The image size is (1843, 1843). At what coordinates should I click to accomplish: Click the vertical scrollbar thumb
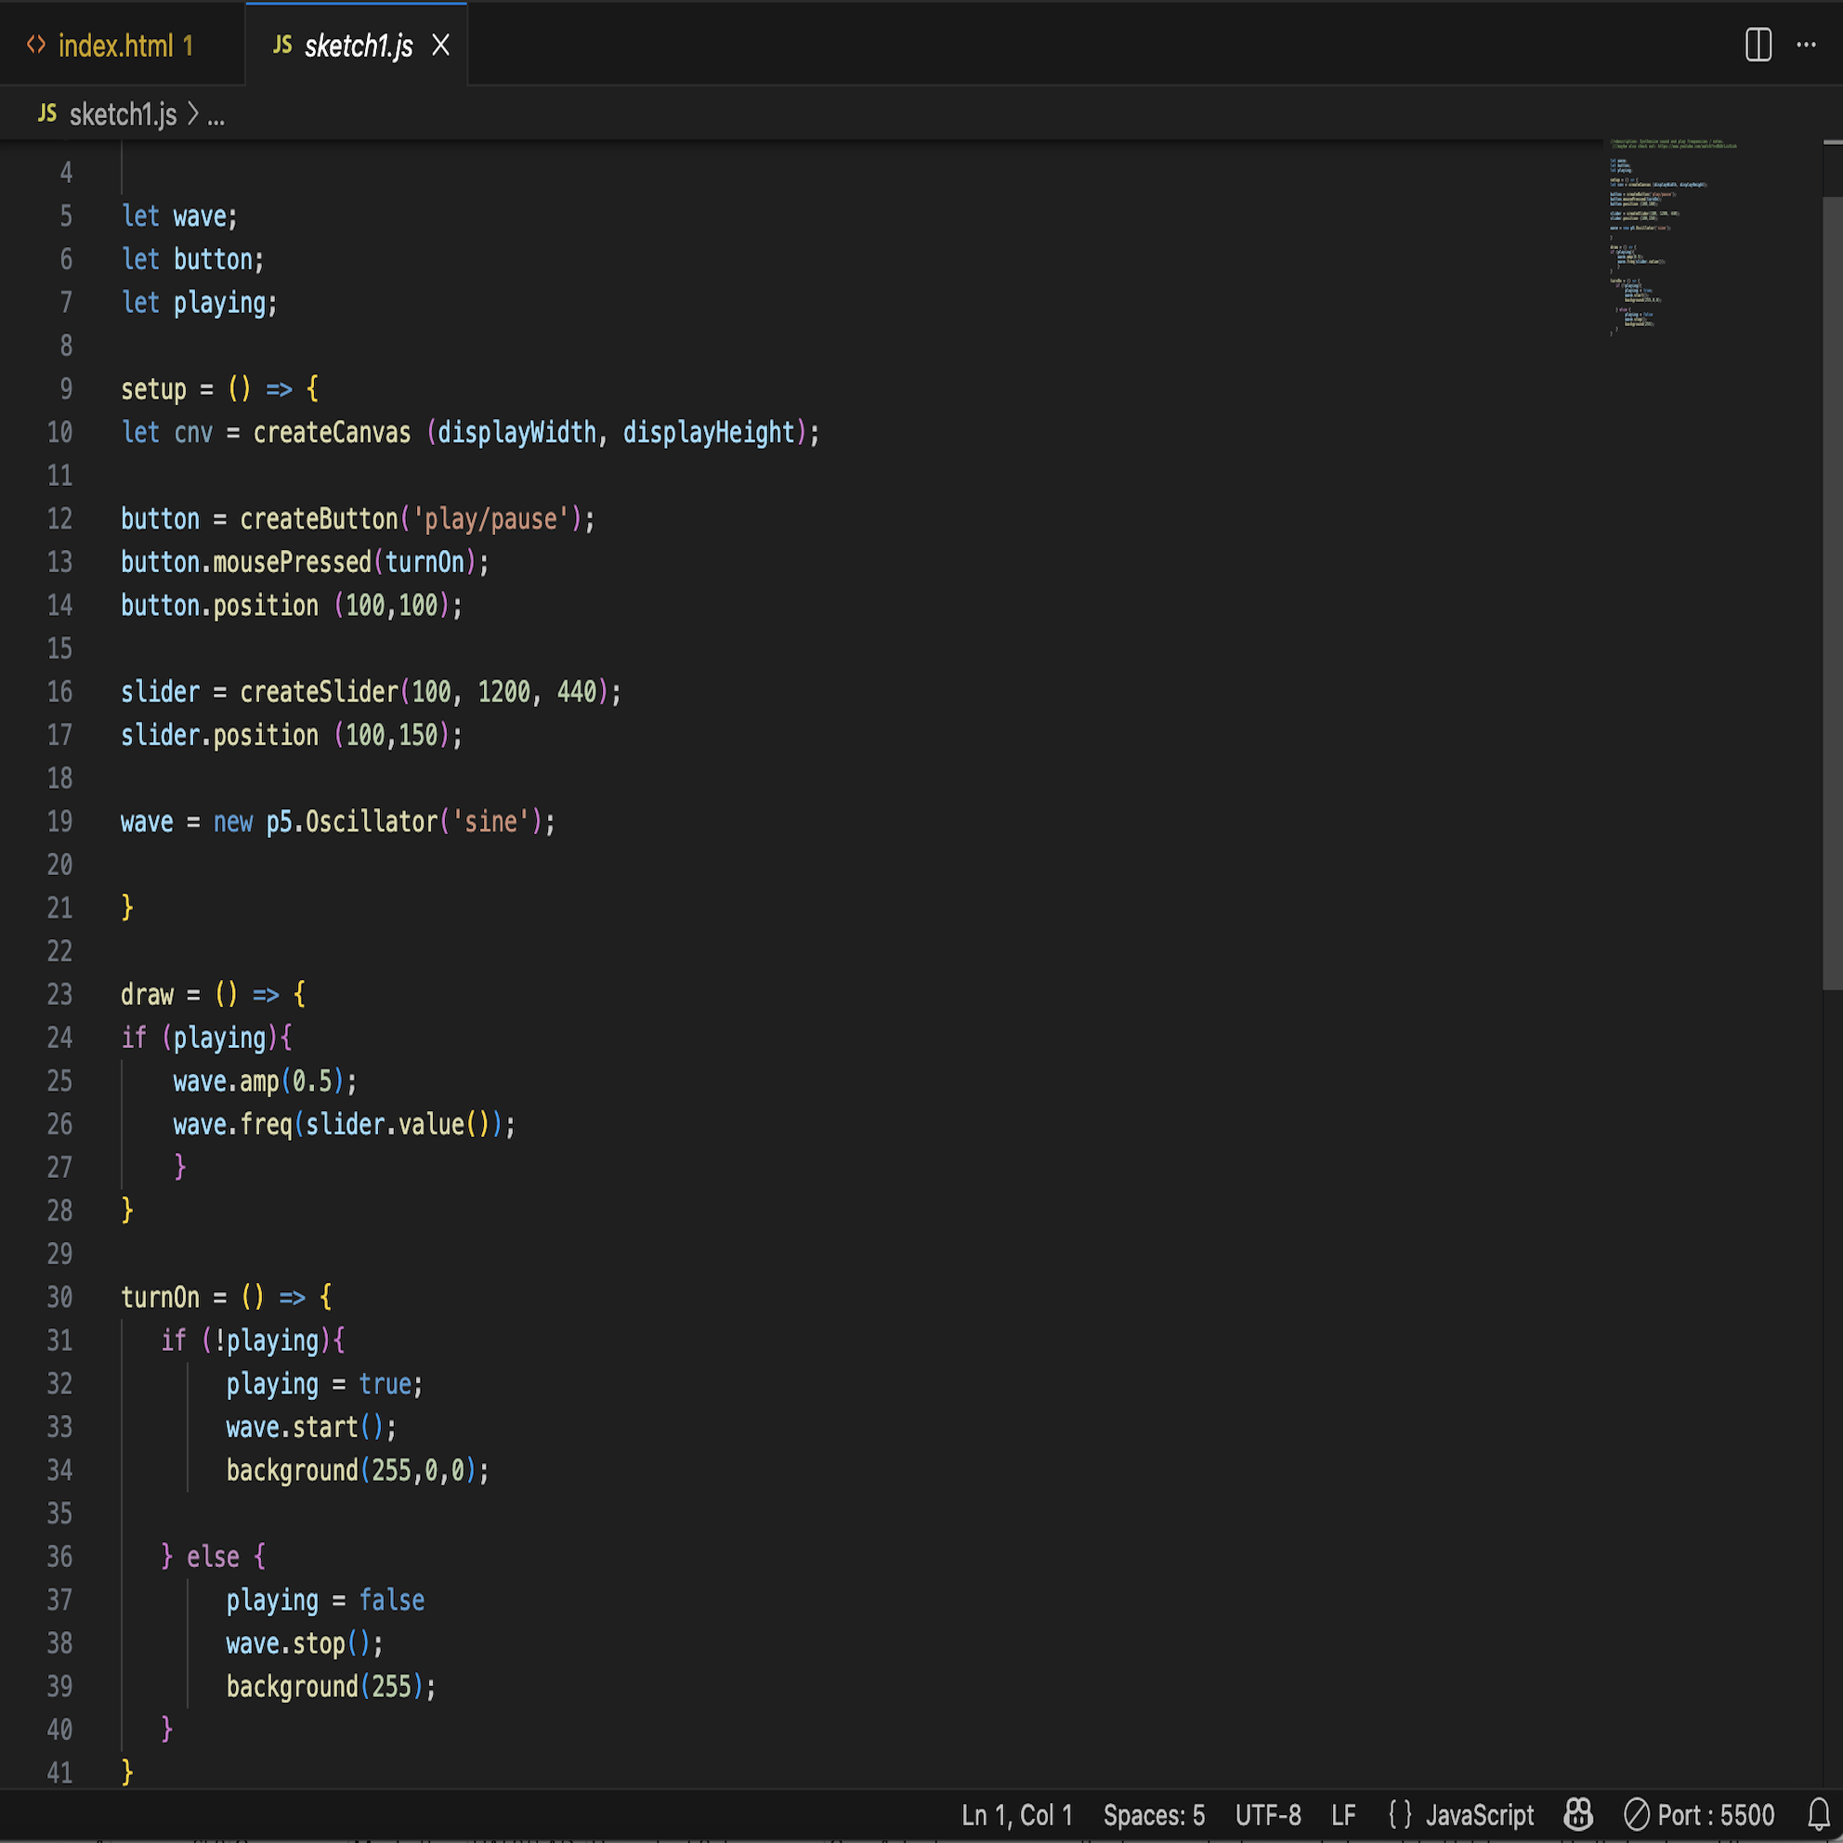(1832, 593)
